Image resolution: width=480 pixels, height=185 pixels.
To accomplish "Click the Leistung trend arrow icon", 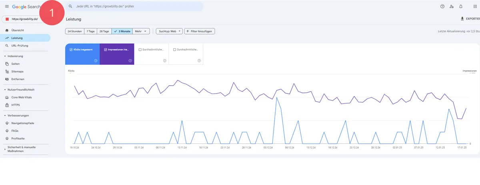I will (7, 38).
